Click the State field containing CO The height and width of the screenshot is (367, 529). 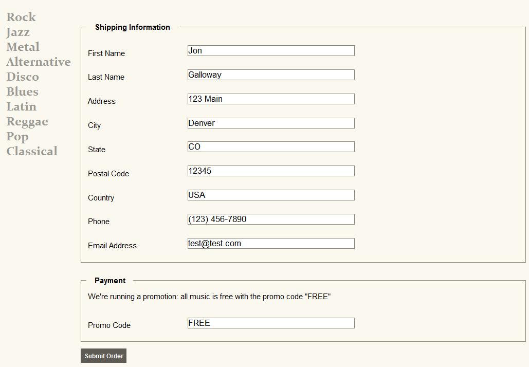(271, 147)
